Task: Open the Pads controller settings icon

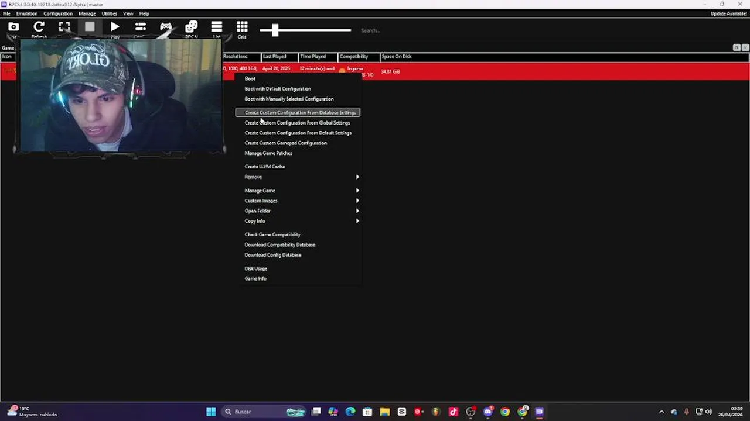Action: [x=166, y=27]
